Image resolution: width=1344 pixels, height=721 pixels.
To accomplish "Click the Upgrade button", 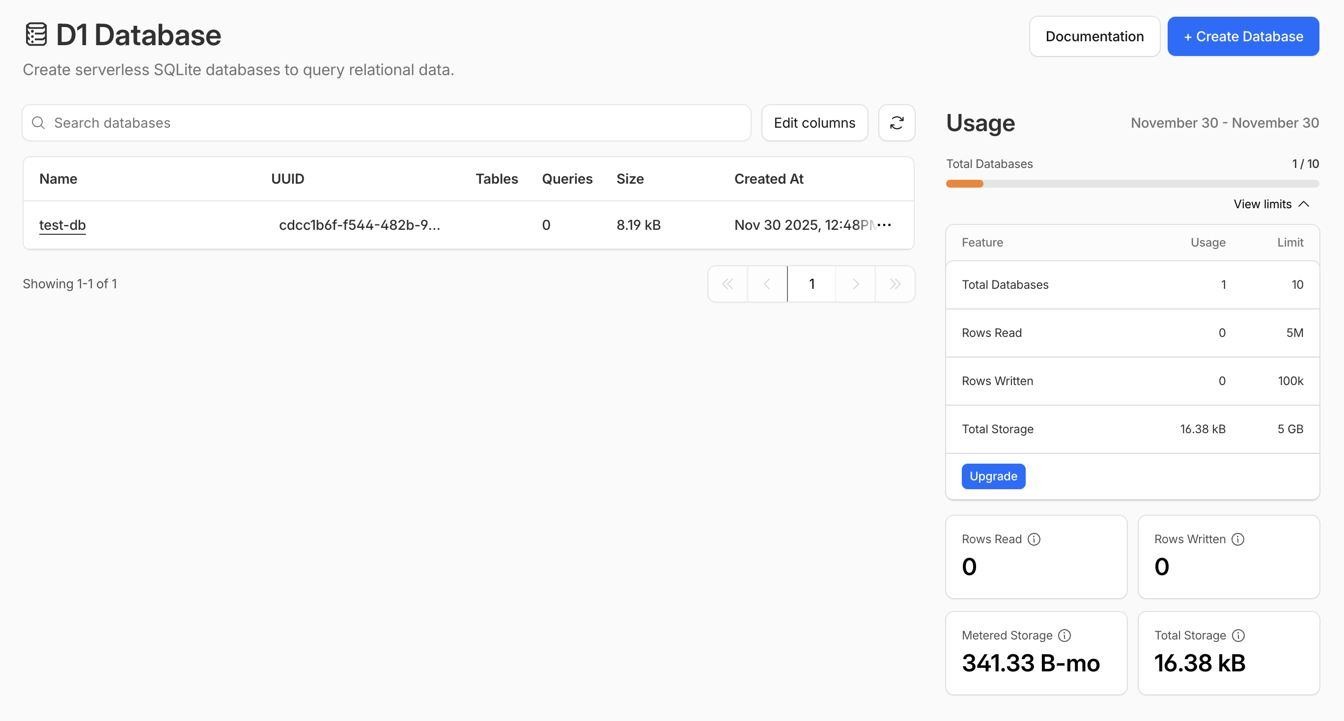I will [x=993, y=476].
